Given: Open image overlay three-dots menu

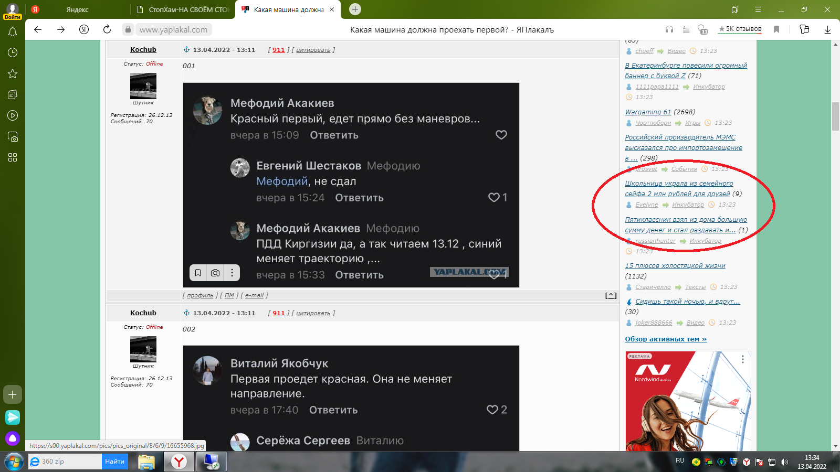Looking at the screenshot, I should pos(232,273).
